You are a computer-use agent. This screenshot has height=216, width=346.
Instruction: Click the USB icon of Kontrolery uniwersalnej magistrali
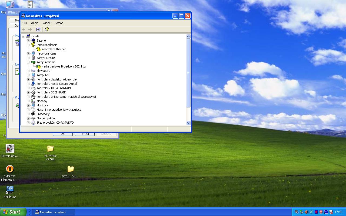(33, 97)
